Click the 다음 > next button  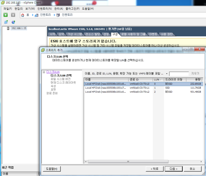[x=173, y=169]
